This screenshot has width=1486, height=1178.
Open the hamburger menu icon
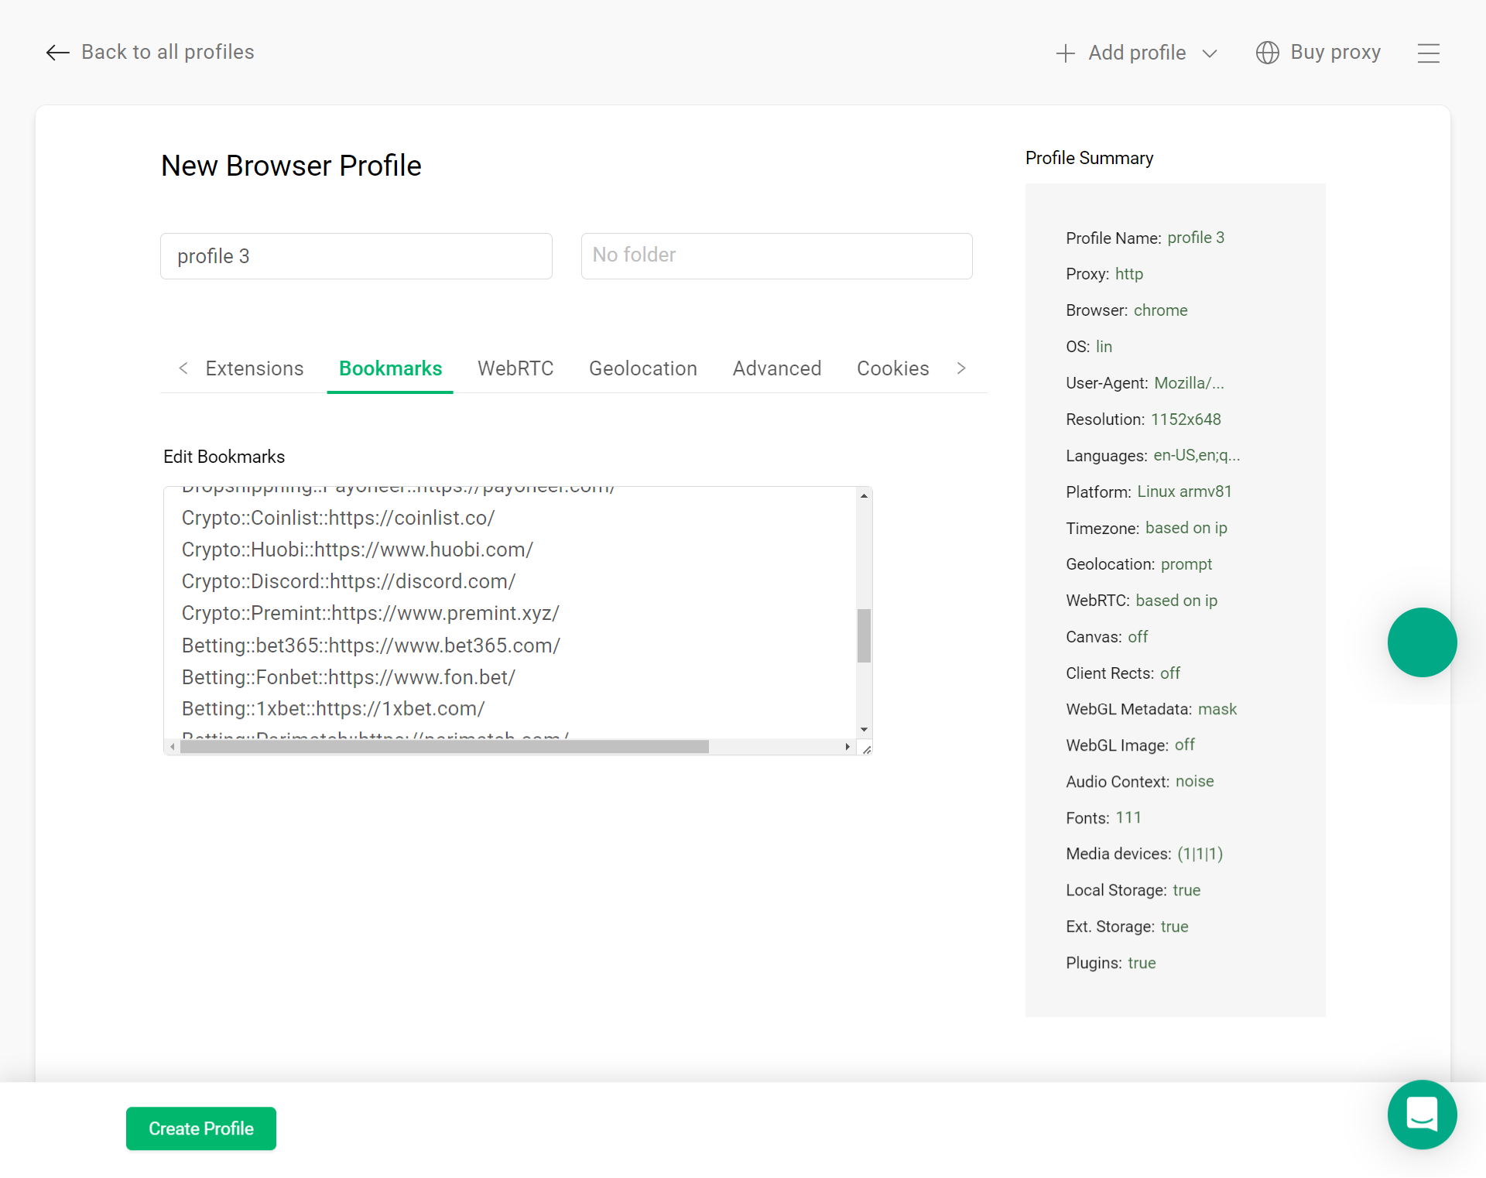point(1429,53)
